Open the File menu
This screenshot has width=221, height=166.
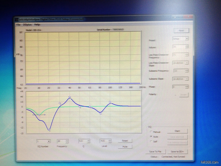tap(18, 25)
